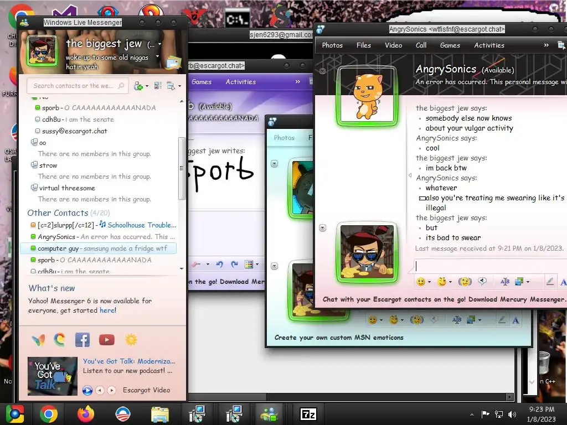Click the AngrySonics message input box
Viewport: 567px width, 425px height.
pyautogui.click(x=491, y=266)
